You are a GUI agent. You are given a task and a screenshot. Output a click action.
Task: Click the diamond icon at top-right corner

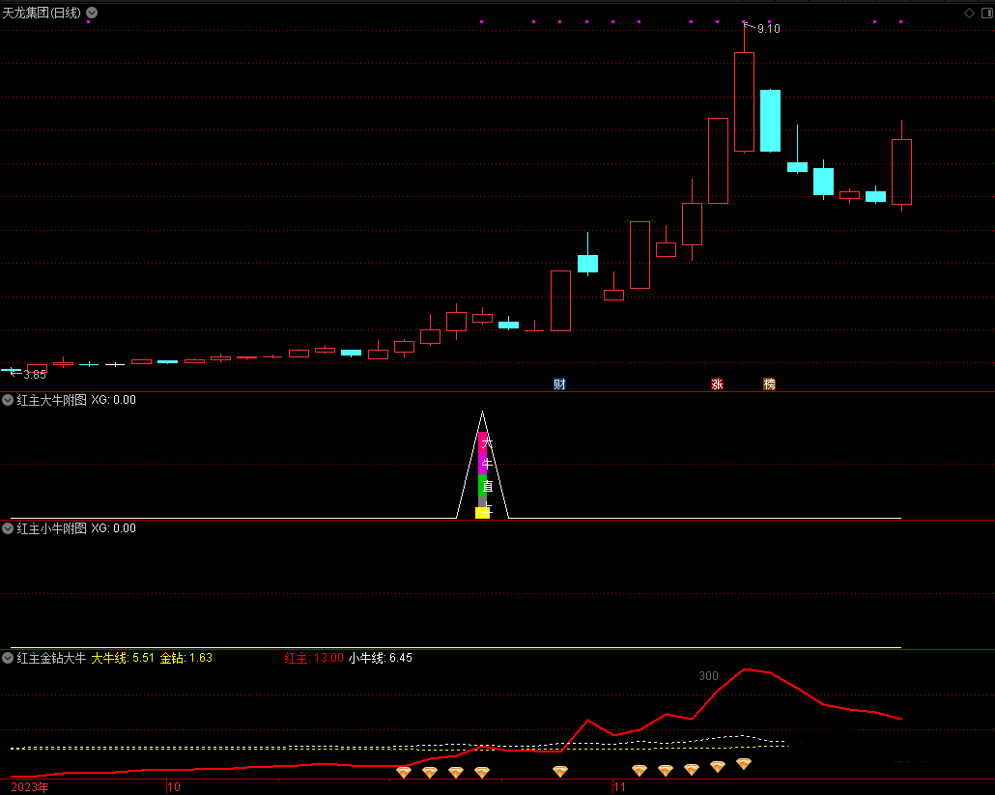click(x=970, y=13)
